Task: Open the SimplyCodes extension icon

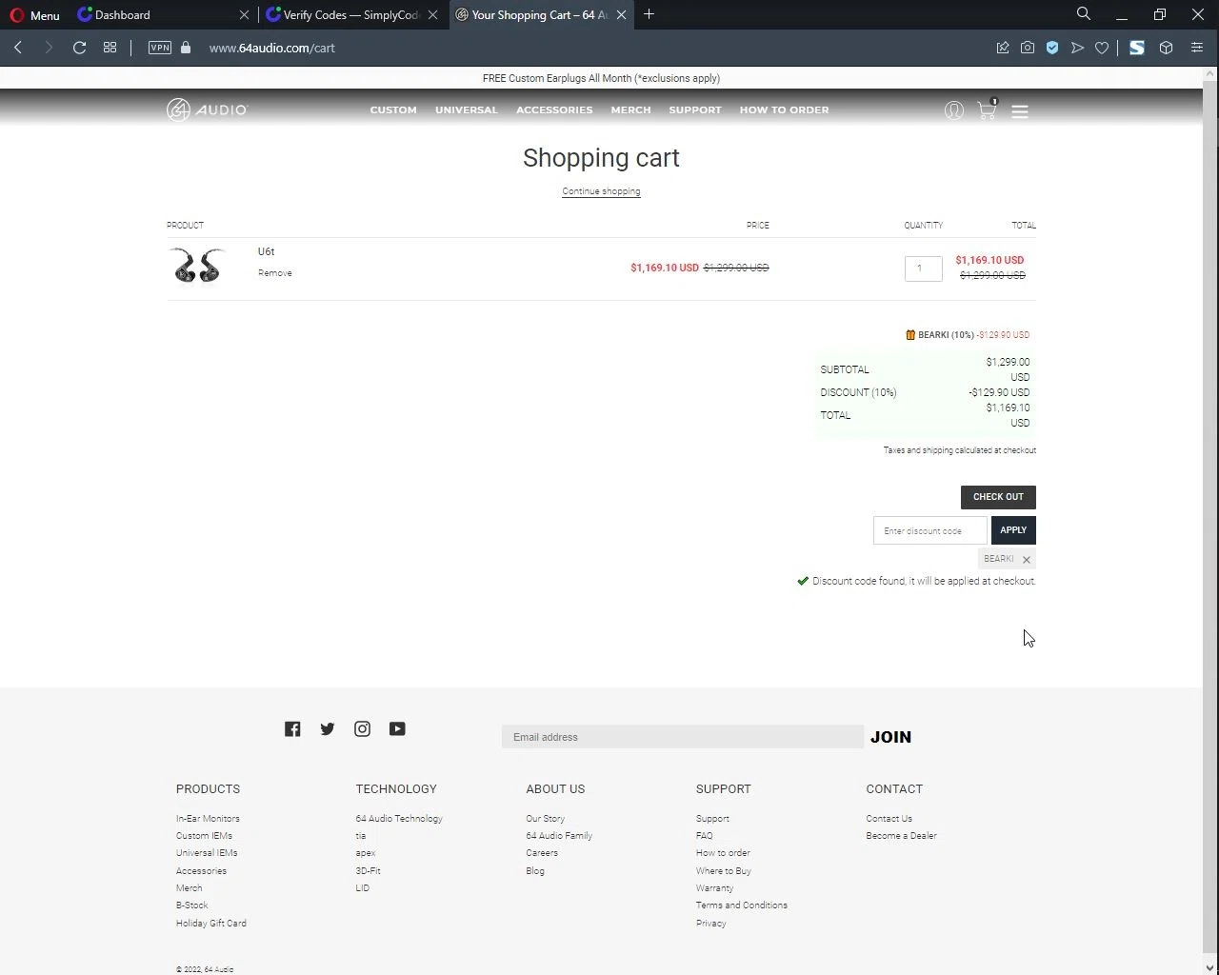Action: (1136, 48)
